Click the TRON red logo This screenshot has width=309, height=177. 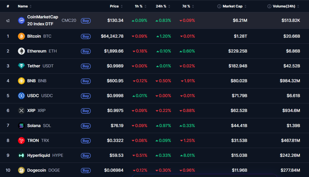pos(21,140)
